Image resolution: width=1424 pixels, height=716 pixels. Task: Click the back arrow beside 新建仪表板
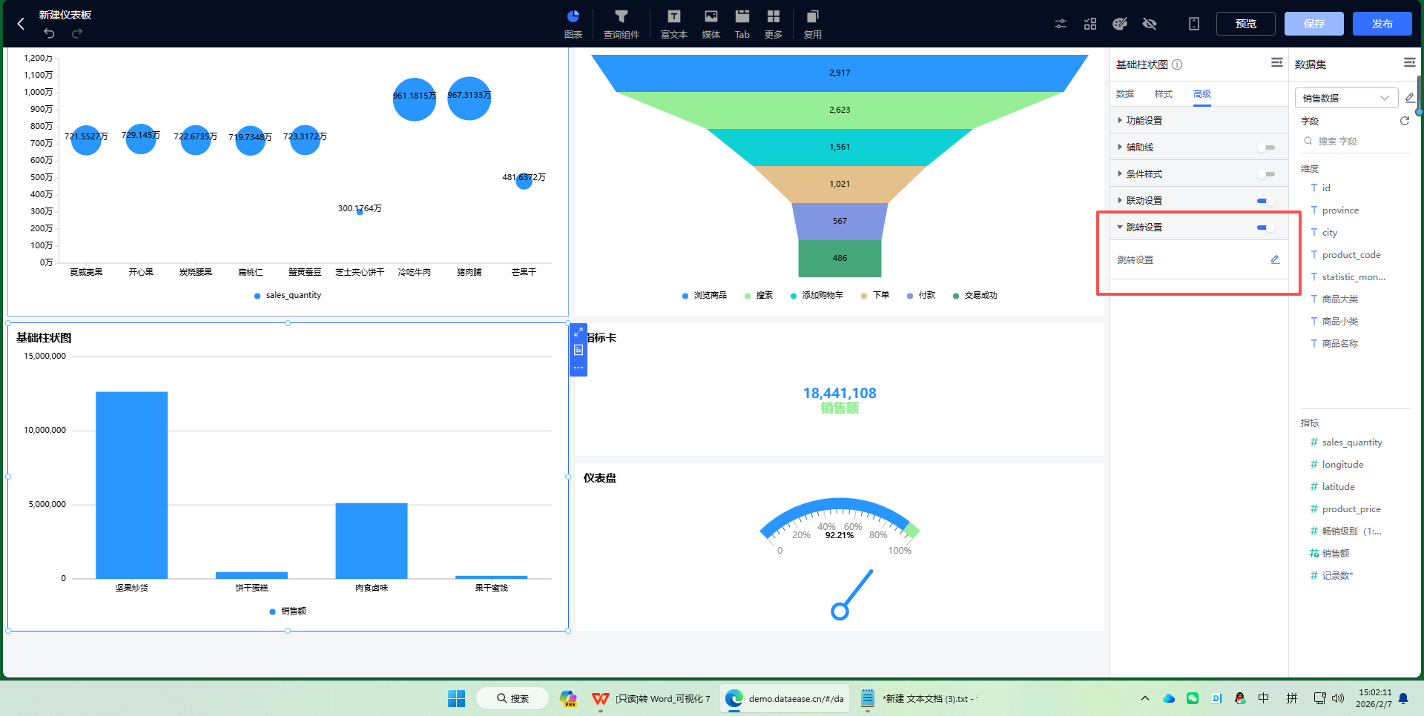point(21,24)
